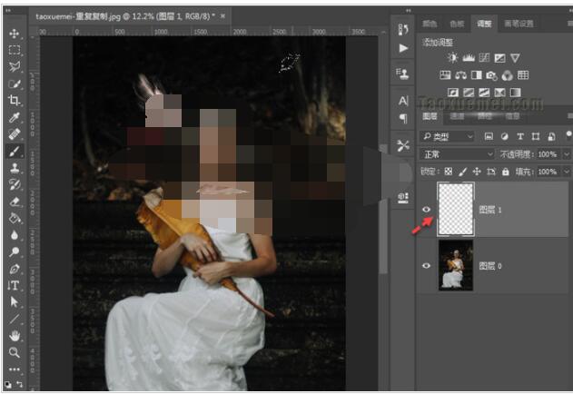Add a Curves adjustment
This screenshot has width=573, height=394.
coord(484,58)
